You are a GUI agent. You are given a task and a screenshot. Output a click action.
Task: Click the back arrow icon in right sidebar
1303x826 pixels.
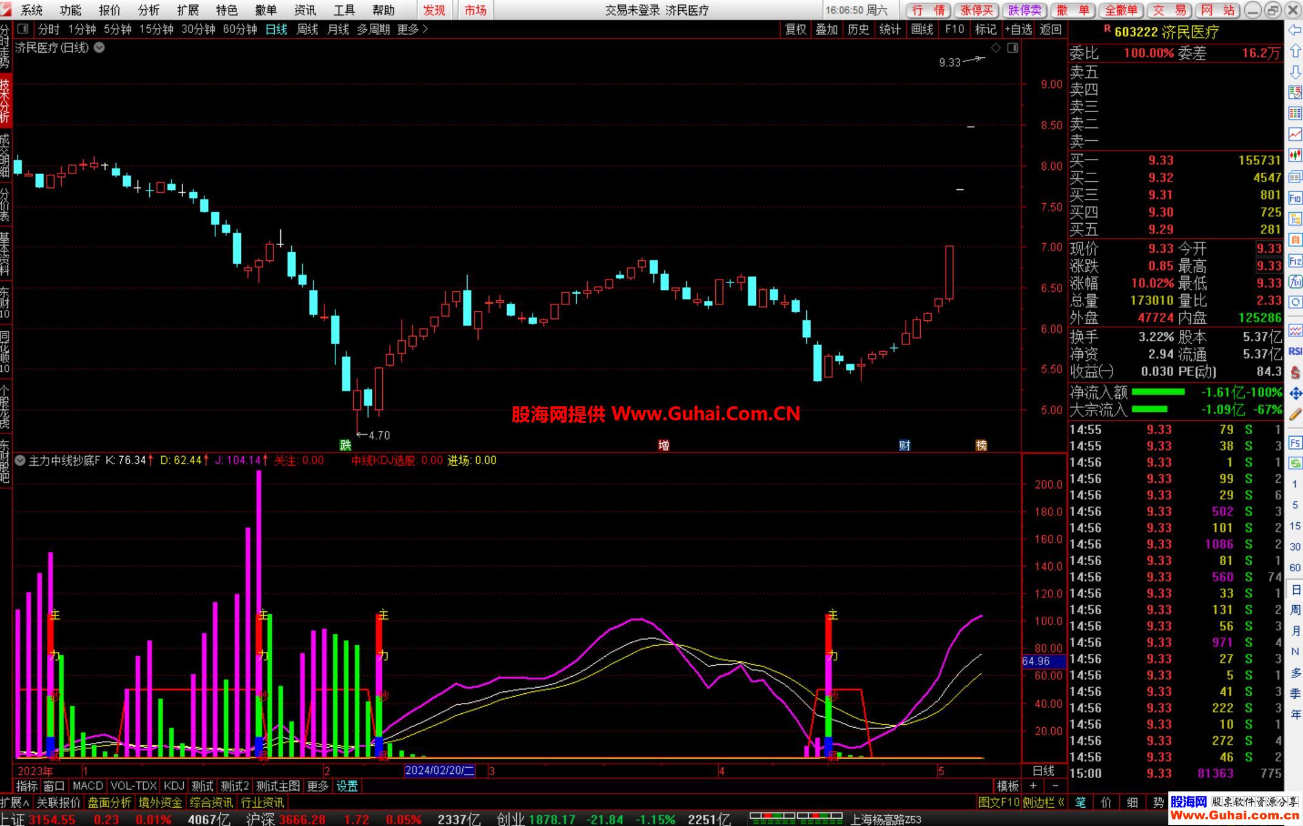1295,29
